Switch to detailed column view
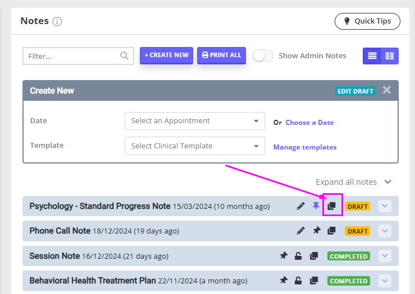 coord(390,55)
